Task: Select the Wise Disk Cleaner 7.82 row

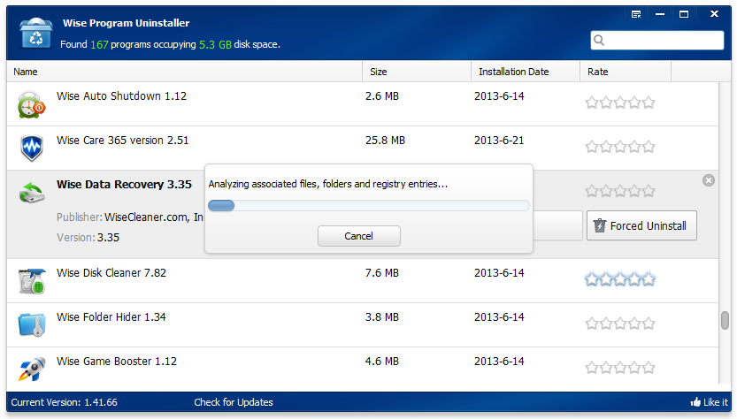Action: click(363, 280)
